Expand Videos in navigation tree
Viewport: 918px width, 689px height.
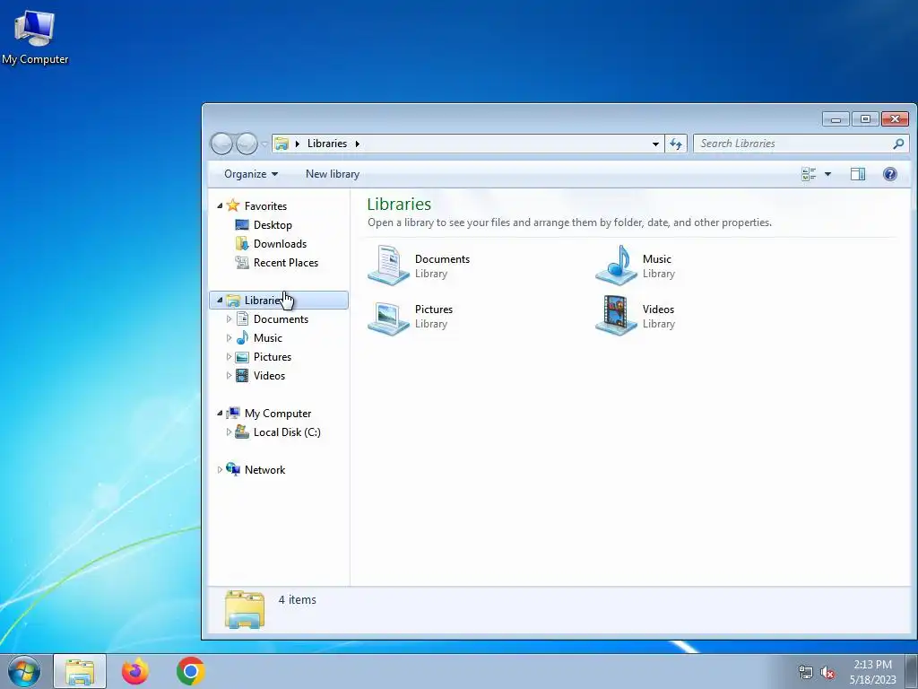point(229,376)
